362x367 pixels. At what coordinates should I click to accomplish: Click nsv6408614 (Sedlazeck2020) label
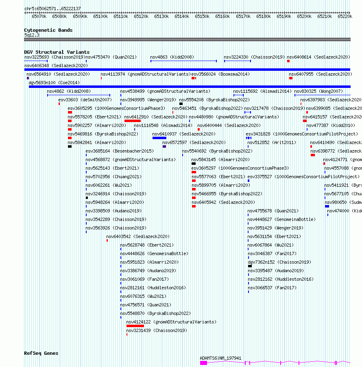[318, 57]
